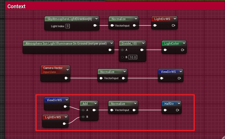225x139 pixels.
Task: Click the Light Index value field
Action: [x=68, y=26]
